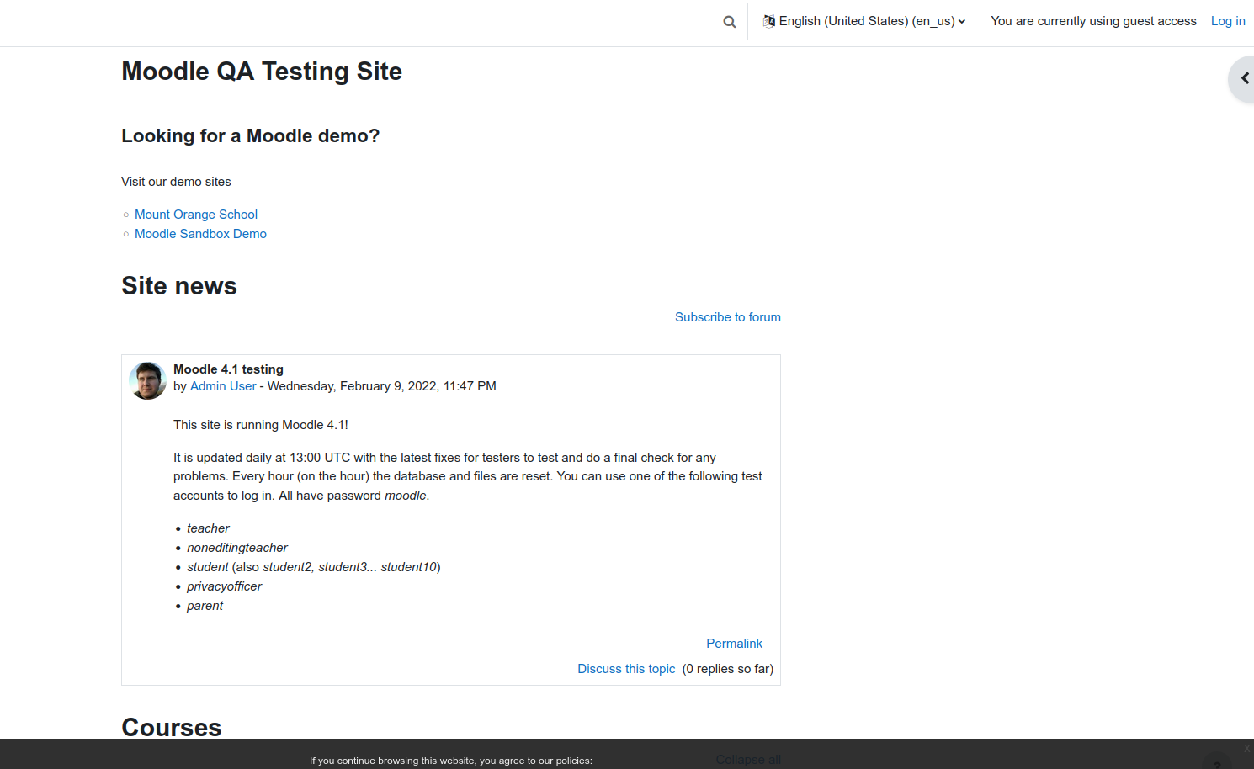Click the Moodle QA Testing Site heading

[x=262, y=72]
